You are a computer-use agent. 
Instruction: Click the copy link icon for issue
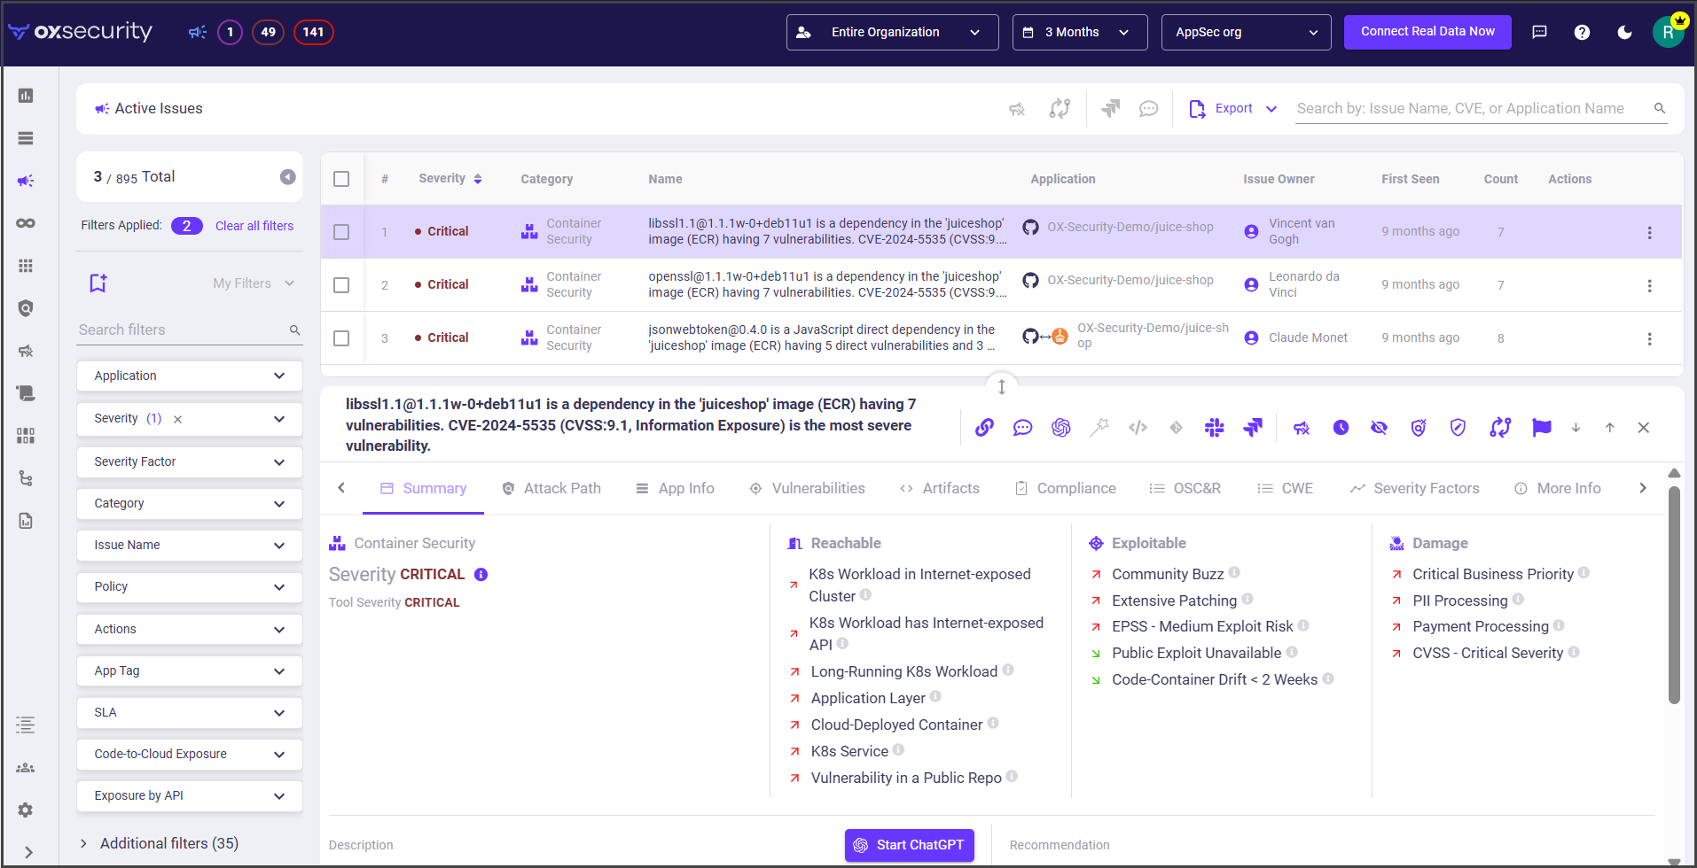pos(984,428)
